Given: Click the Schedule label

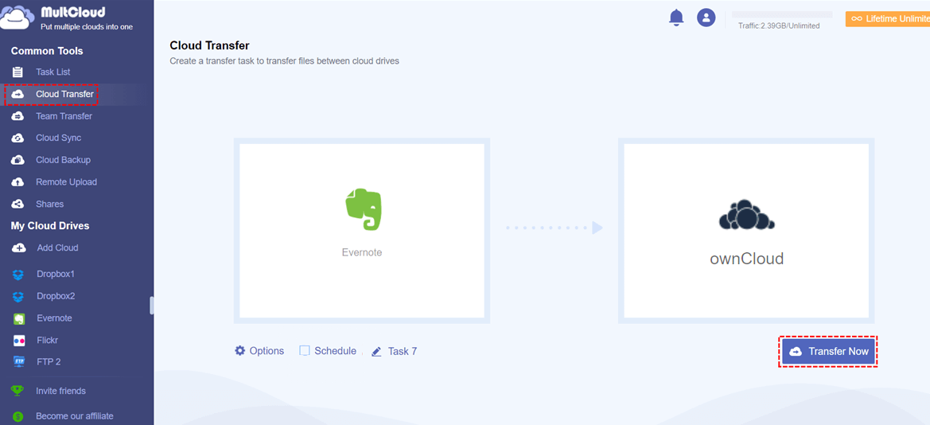Looking at the screenshot, I should click(x=335, y=351).
